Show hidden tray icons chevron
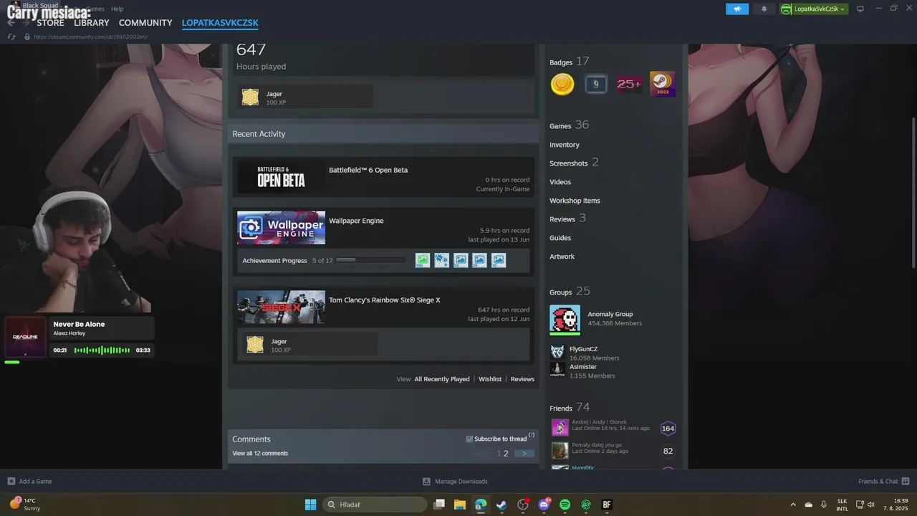Viewport: 917px width, 516px height. pyautogui.click(x=793, y=505)
